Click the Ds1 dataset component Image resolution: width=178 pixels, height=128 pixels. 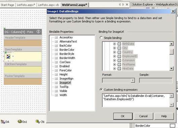coord(23,122)
